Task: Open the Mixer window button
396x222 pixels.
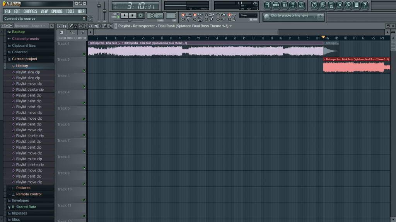Action: pos(301,5)
